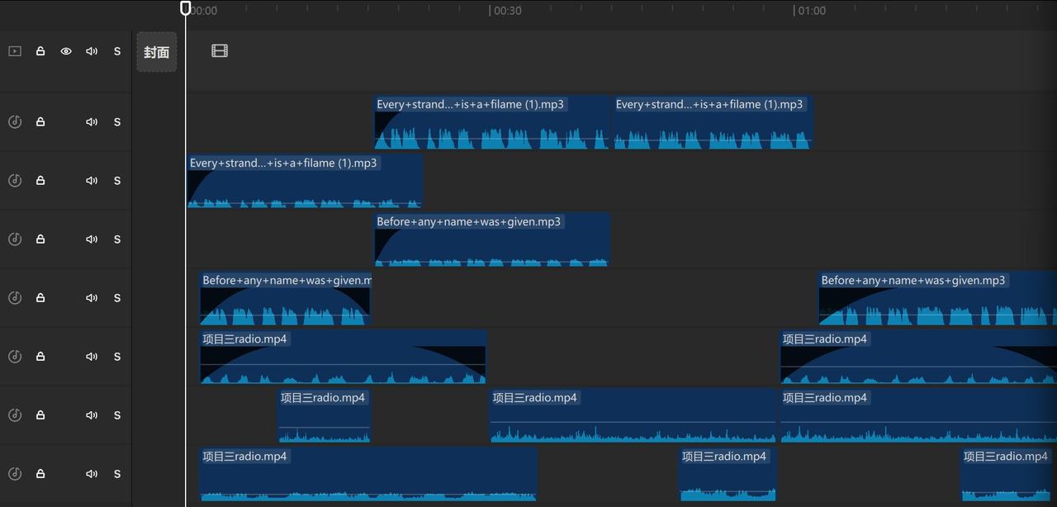Select right 项目三radio.mp4 clip on fifth track

point(918,357)
